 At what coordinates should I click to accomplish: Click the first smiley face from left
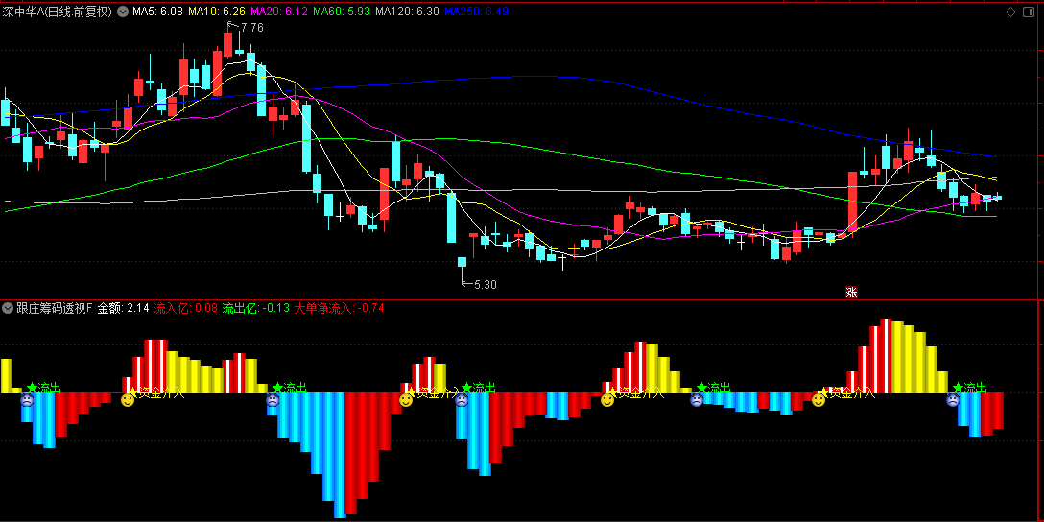[128, 400]
